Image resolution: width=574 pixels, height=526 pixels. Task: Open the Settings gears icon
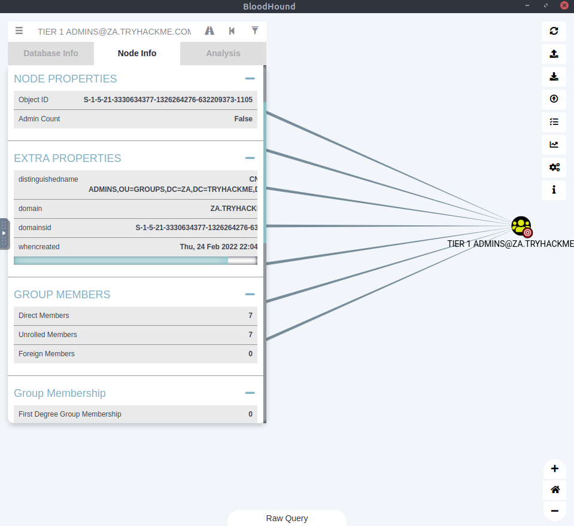[554, 167]
